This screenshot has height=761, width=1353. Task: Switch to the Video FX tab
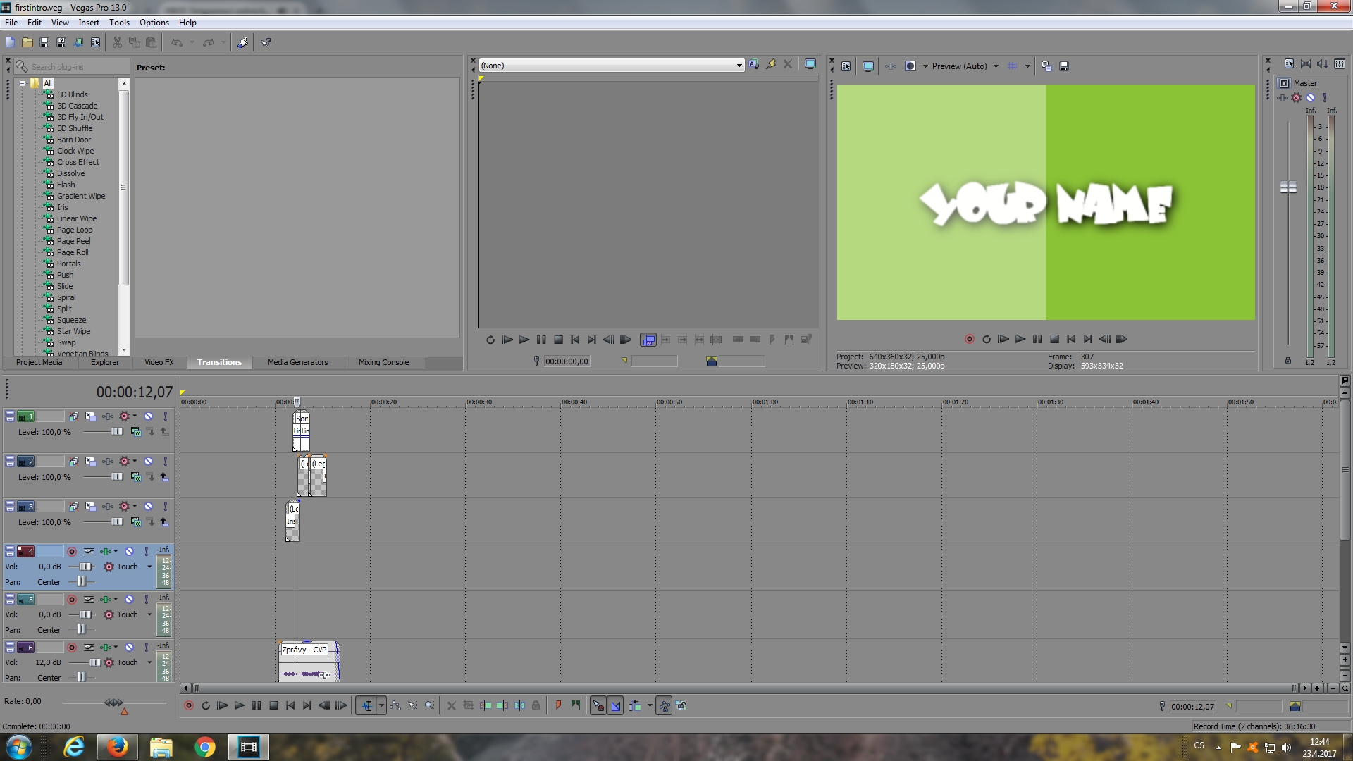tap(159, 362)
